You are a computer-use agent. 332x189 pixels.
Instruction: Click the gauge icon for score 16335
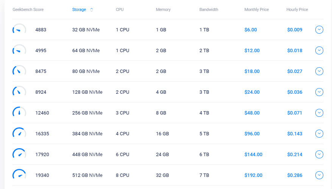coord(19,133)
